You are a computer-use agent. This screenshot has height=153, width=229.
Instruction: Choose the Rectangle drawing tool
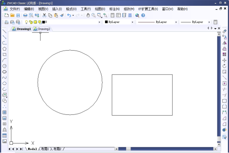click(x=5, y=54)
